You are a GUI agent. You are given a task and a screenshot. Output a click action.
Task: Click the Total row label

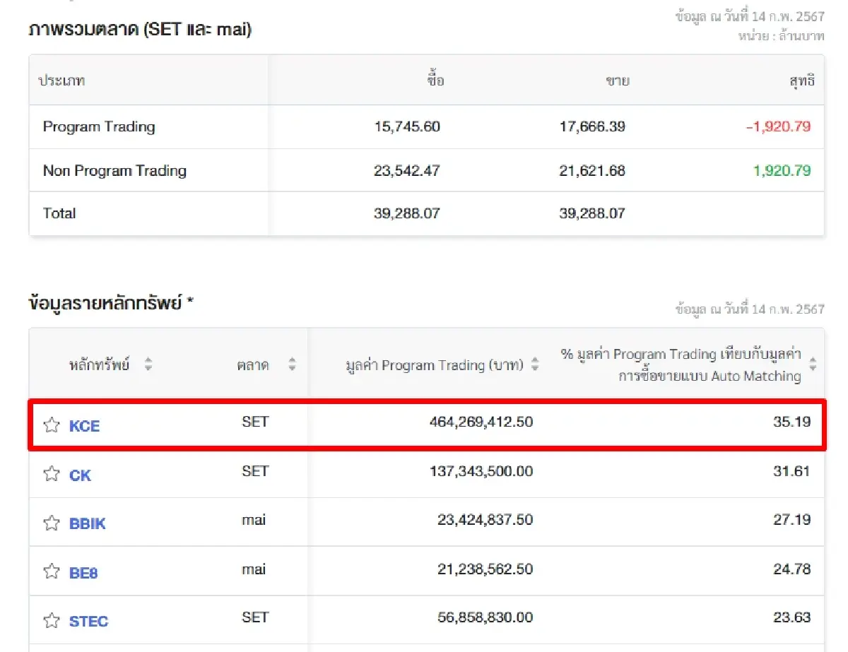click(59, 213)
